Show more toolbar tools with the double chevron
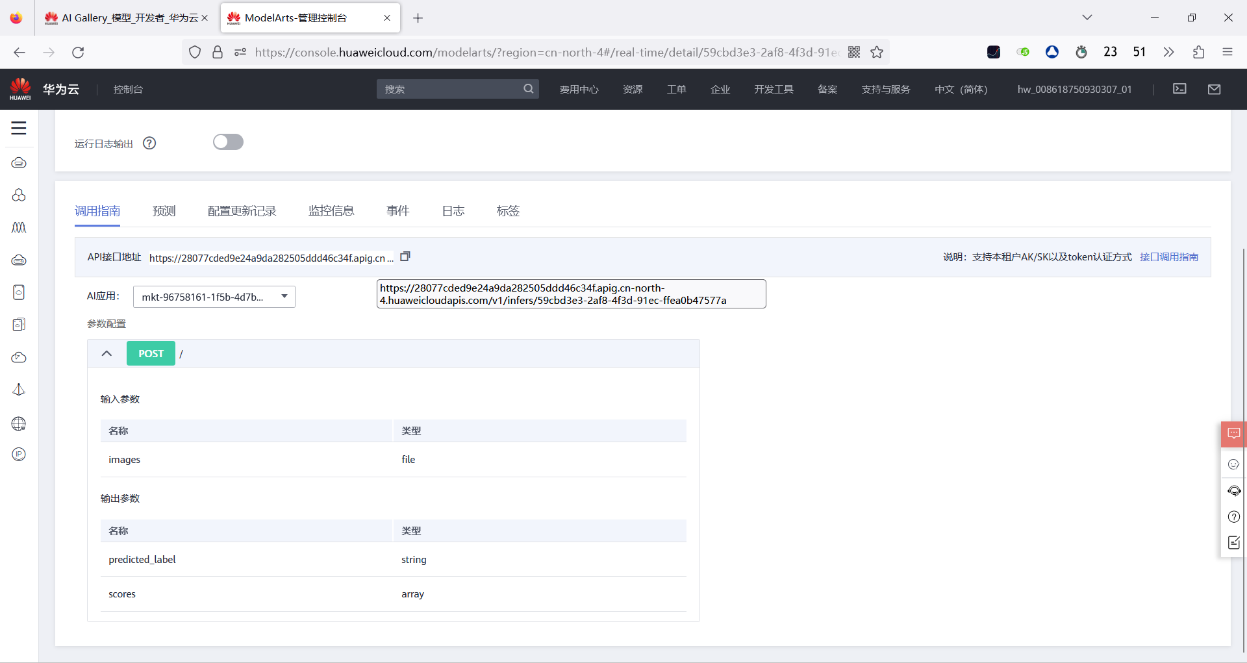 [x=1169, y=52]
